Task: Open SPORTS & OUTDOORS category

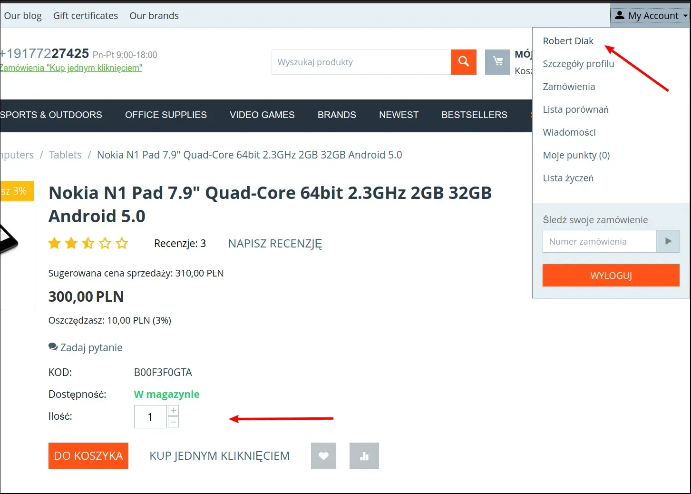Action: pyautogui.click(x=51, y=115)
